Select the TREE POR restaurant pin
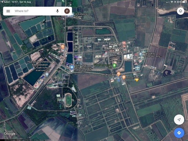This screenshot has width=188, height=141. pos(63,47)
